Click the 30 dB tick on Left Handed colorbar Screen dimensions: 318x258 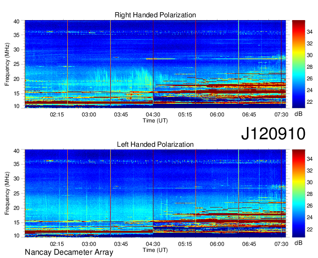310,182
